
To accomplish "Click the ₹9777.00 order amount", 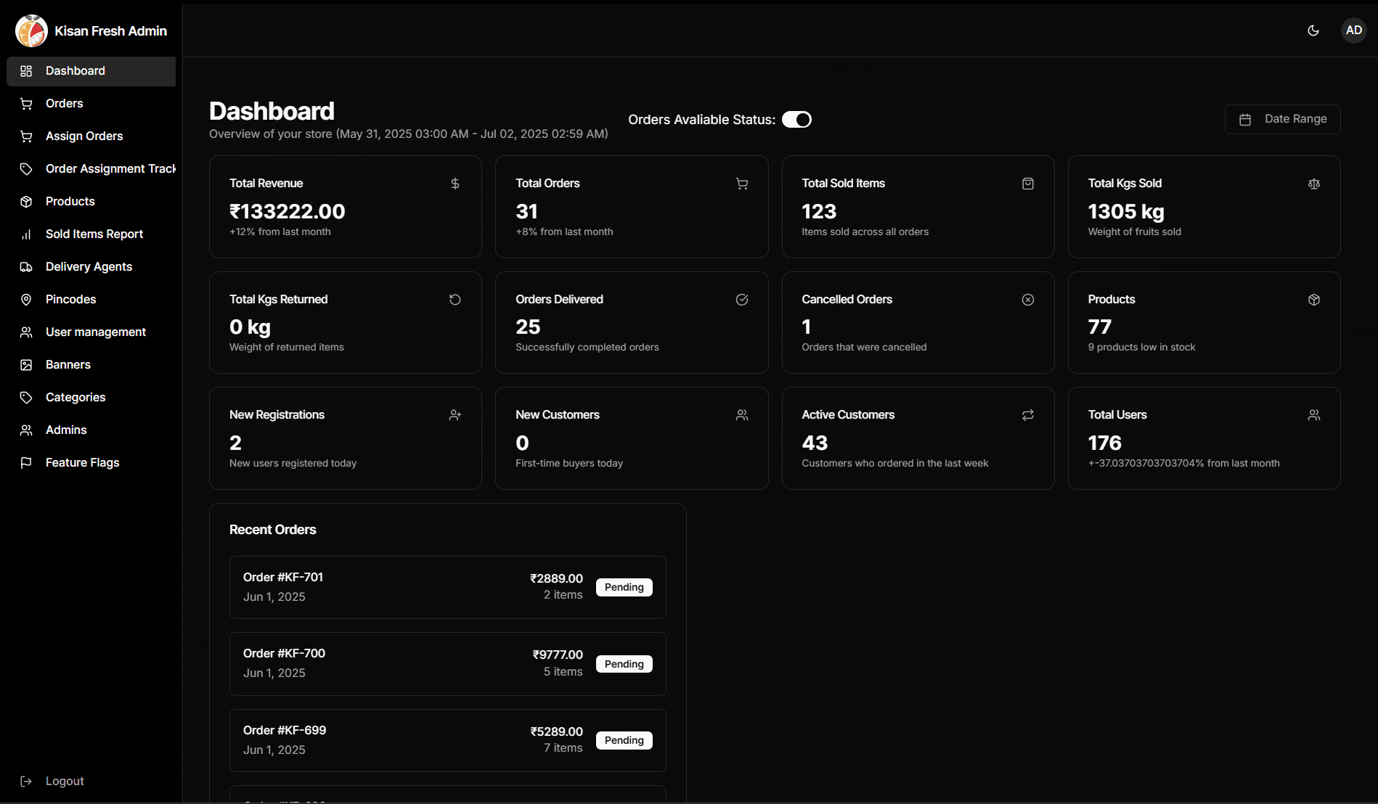I will [x=558, y=655].
